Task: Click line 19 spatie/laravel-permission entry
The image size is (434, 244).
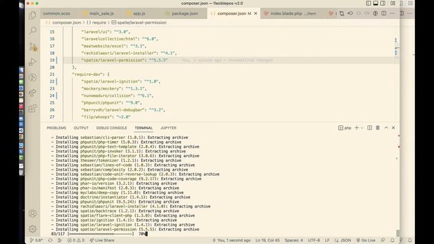Action: [124, 60]
